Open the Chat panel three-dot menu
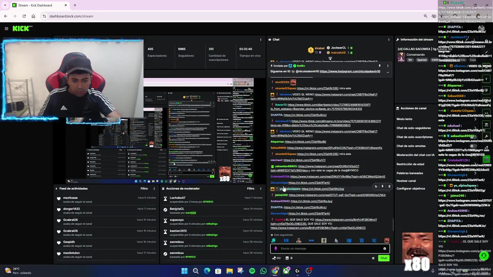Image resolution: width=493 pixels, height=277 pixels. pyautogui.click(x=389, y=40)
